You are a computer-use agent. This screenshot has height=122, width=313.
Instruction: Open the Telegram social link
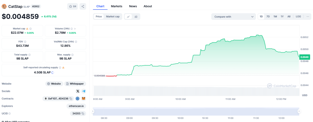point(84,91)
